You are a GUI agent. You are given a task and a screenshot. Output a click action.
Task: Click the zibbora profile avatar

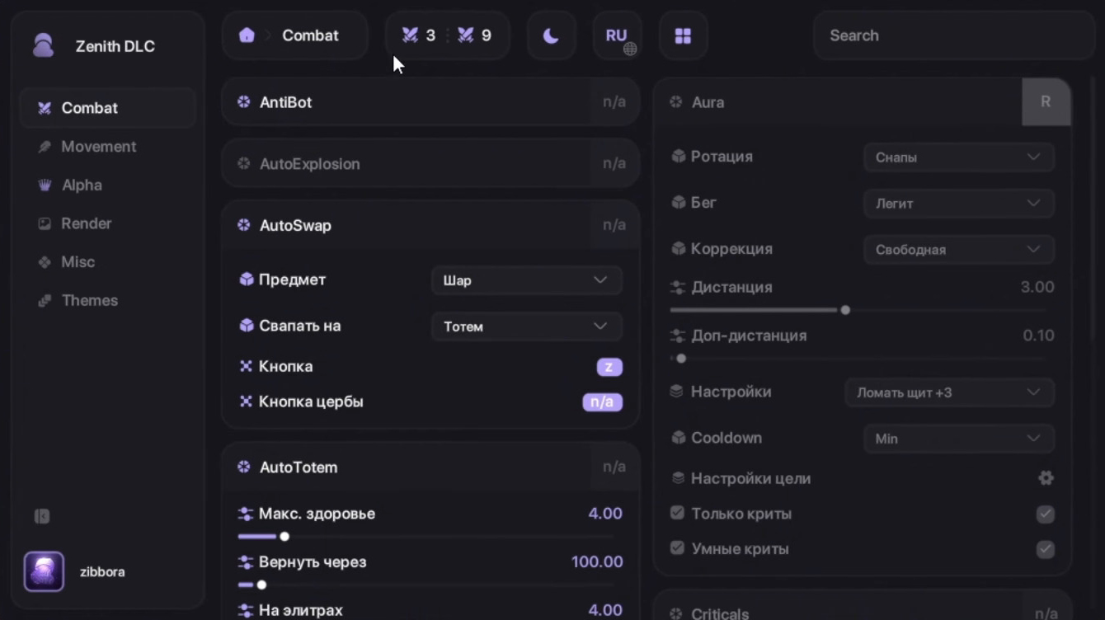pyautogui.click(x=45, y=571)
